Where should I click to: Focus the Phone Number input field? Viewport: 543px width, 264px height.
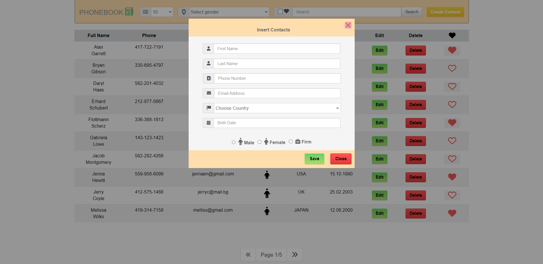(277, 78)
